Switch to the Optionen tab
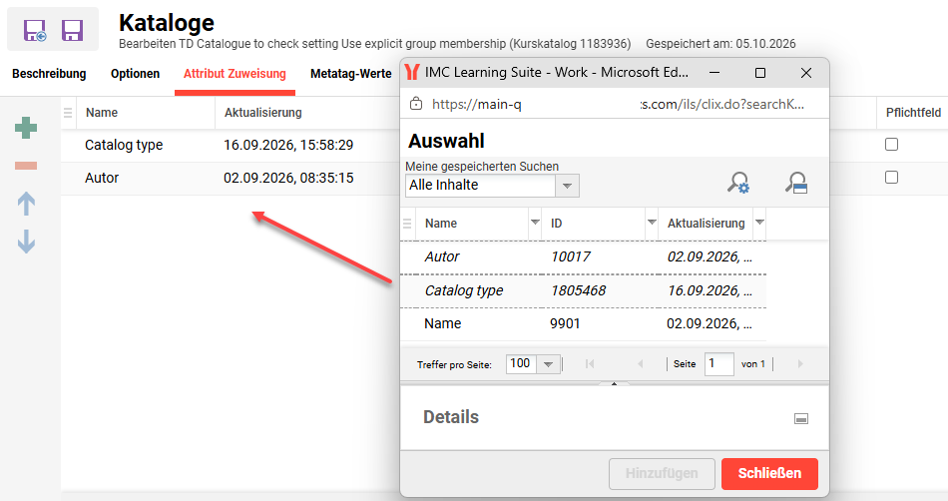This screenshot has width=948, height=501. pos(135,74)
